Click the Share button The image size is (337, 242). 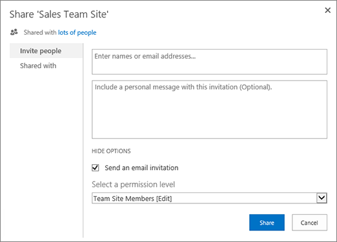[267, 223]
